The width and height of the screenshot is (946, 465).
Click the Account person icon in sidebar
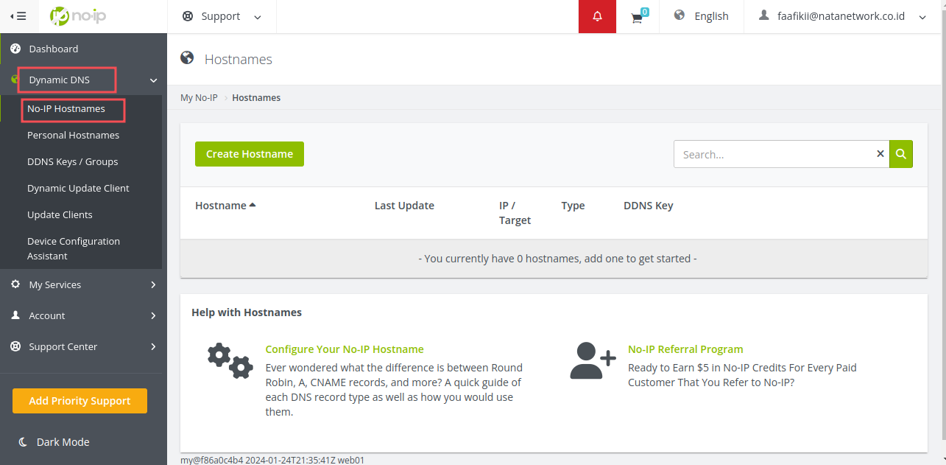(15, 315)
